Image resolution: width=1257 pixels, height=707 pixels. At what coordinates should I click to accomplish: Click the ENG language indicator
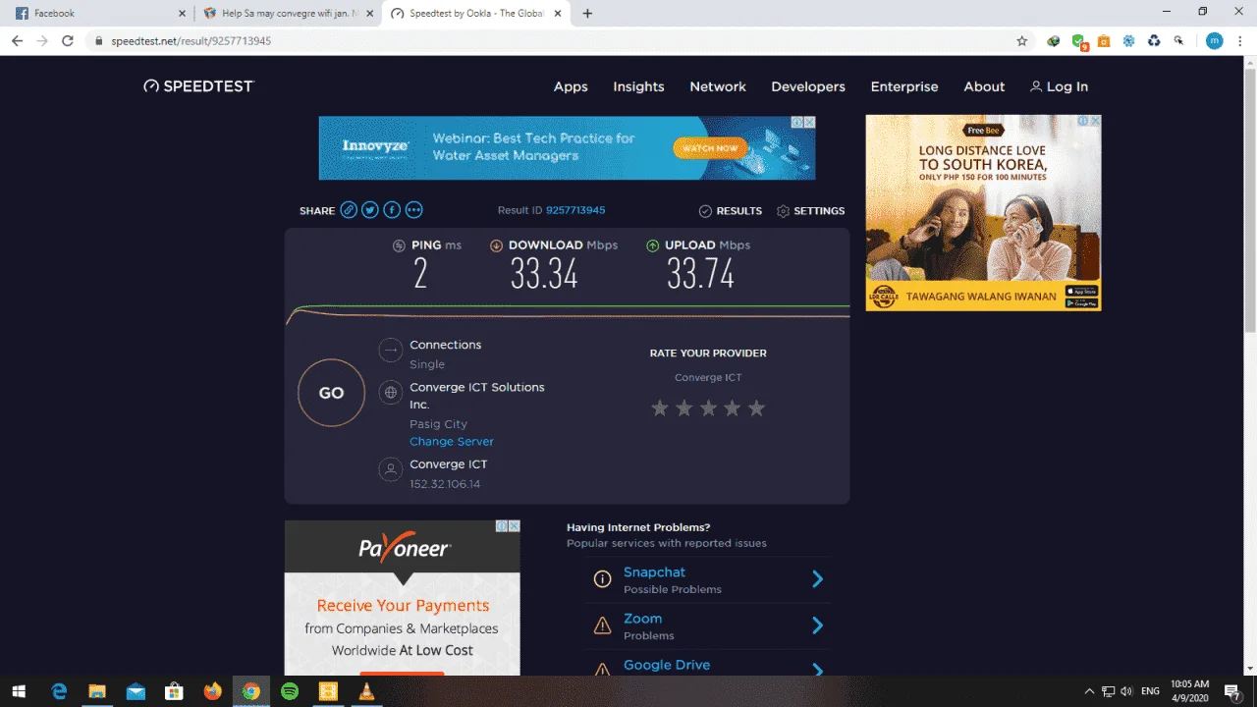1151,691
